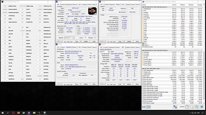Open Graphics tab in CPU-Z CPU window
The height and width of the screenshot is (115, 206).
pos(85,5)
